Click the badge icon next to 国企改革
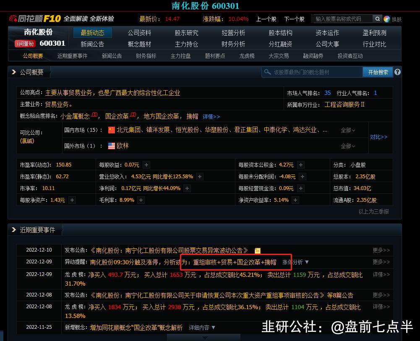This screenshot has width=420, height=341. coord(133,114)
